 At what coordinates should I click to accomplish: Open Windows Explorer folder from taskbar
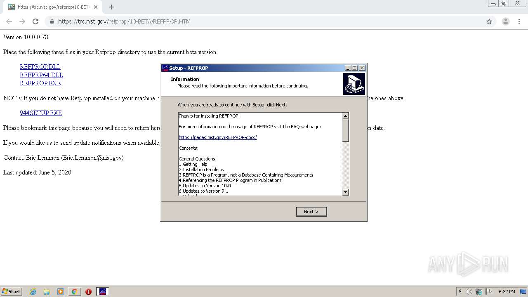coord(47,292)
